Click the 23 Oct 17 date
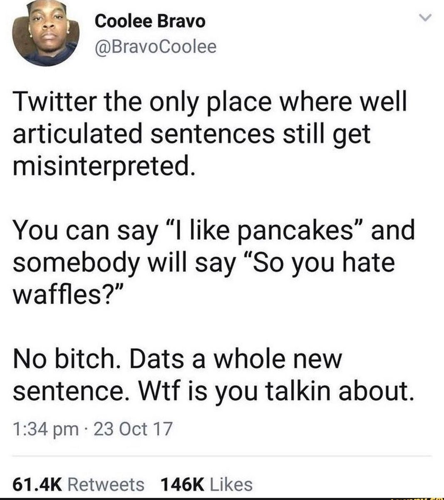444x500 pixels. click(133, 429)
